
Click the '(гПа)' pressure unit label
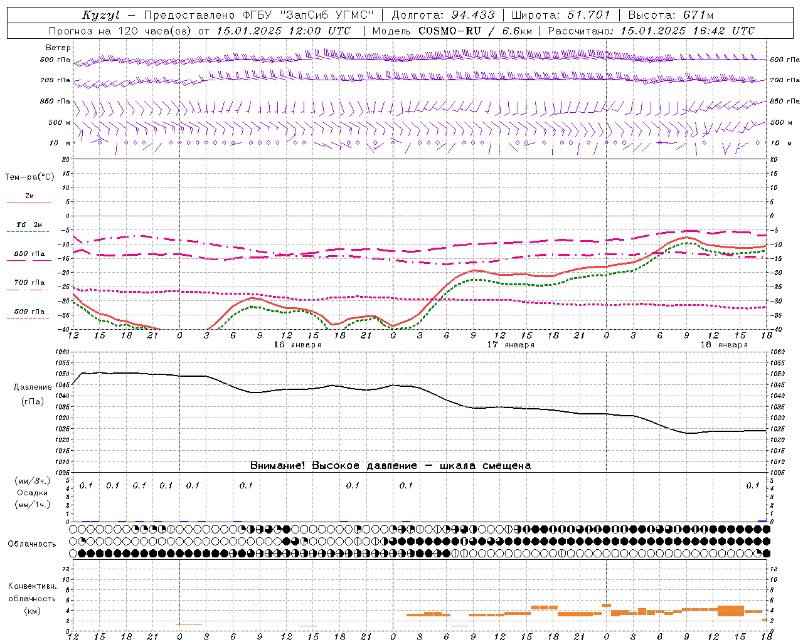click(33, 402)
